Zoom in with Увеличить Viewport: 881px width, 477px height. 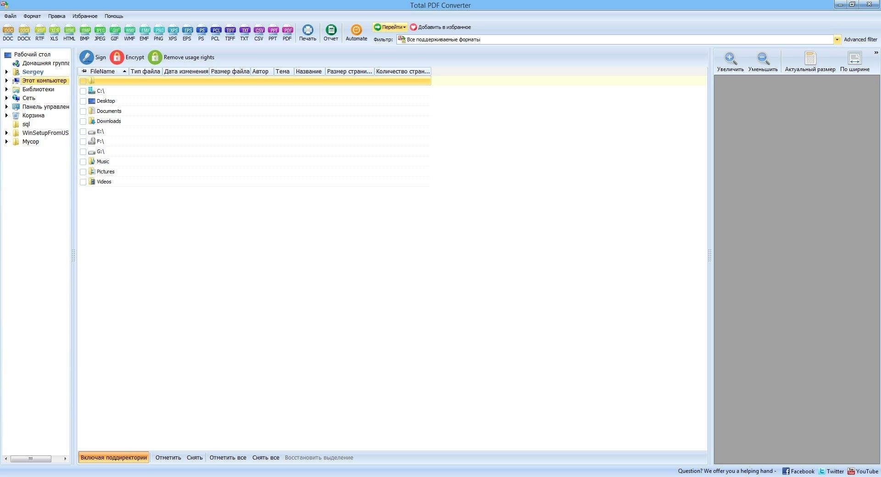[730, 62]
